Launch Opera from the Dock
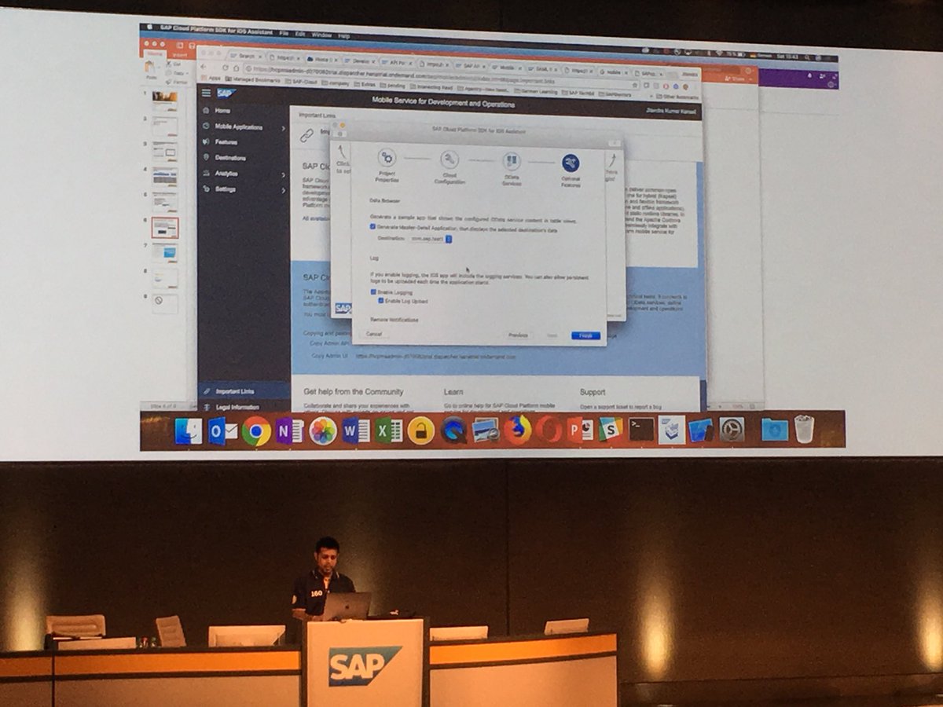Viewport: 943px width, 707px height. pyautogui.click(x=549, y=430)
